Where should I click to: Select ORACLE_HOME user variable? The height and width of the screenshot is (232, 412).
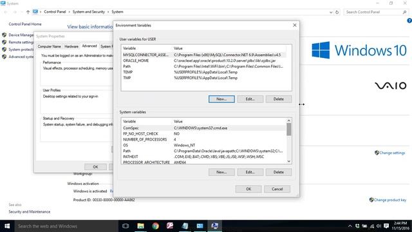[203, 61]
